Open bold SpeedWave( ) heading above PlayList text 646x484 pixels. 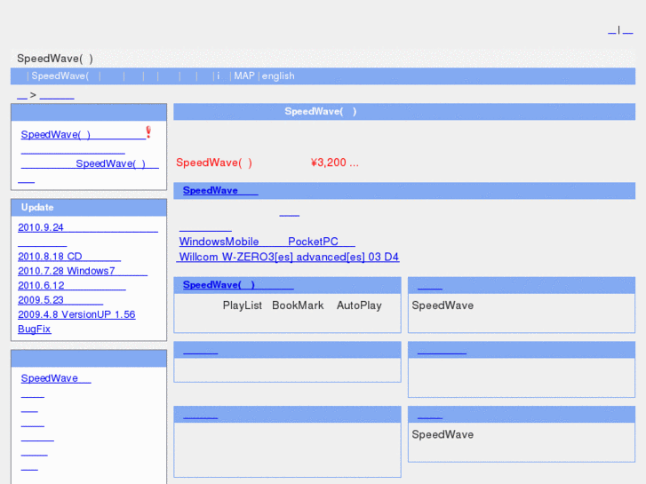point(238,285)
